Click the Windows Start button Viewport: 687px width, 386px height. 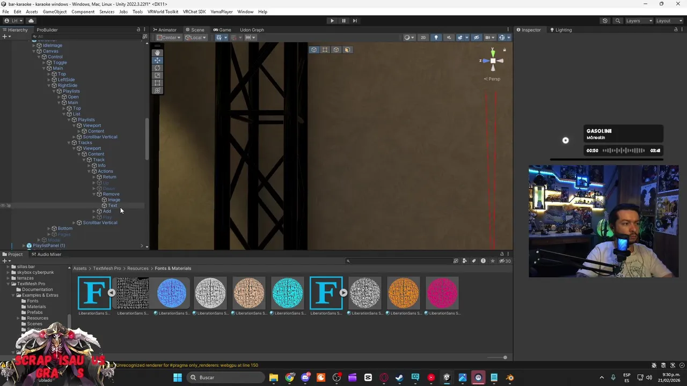[x=178, y=377]
